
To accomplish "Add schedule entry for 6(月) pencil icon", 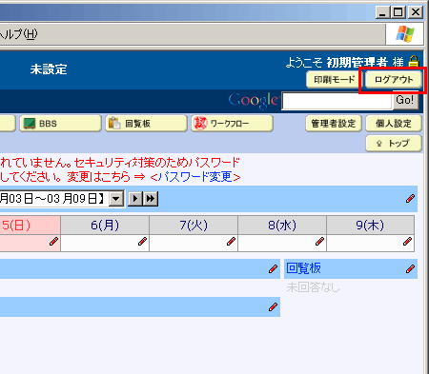I will tap(142, 242).
